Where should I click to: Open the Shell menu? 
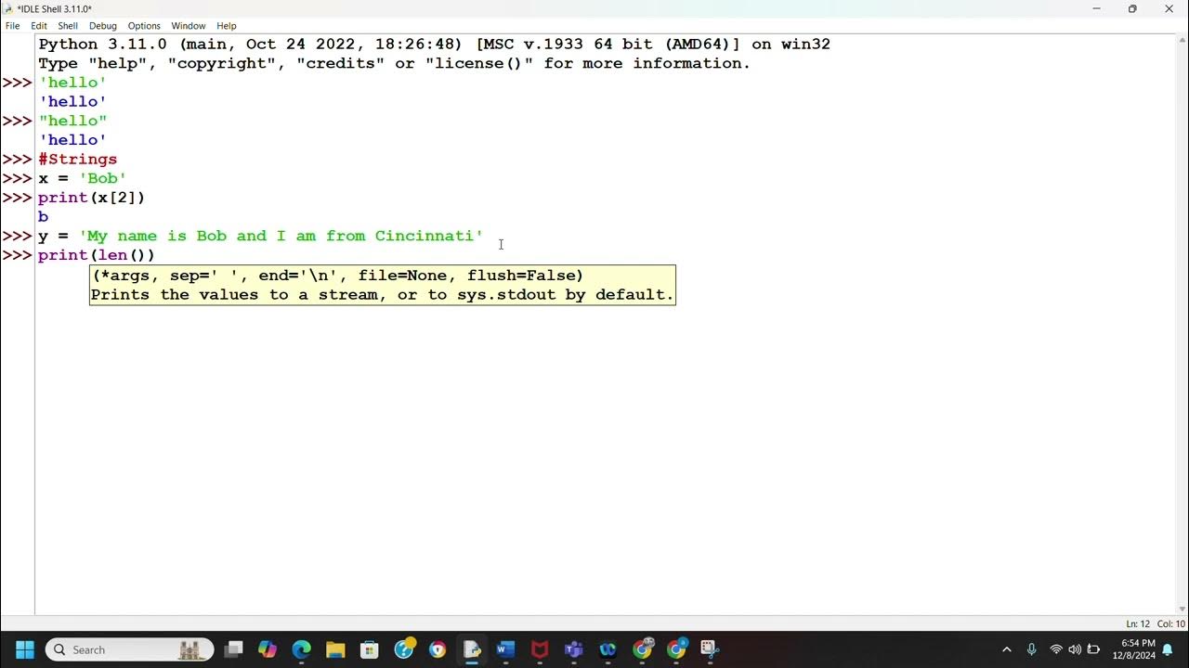(68, 26)
